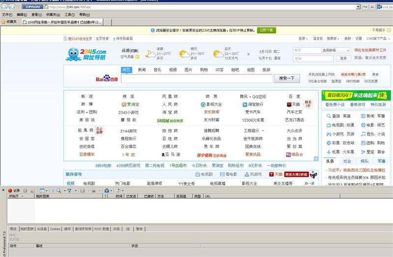Image resolution: width=393 pixels, height=257 pixels.
Task: Open the 查看 menu
Action: 36,15
